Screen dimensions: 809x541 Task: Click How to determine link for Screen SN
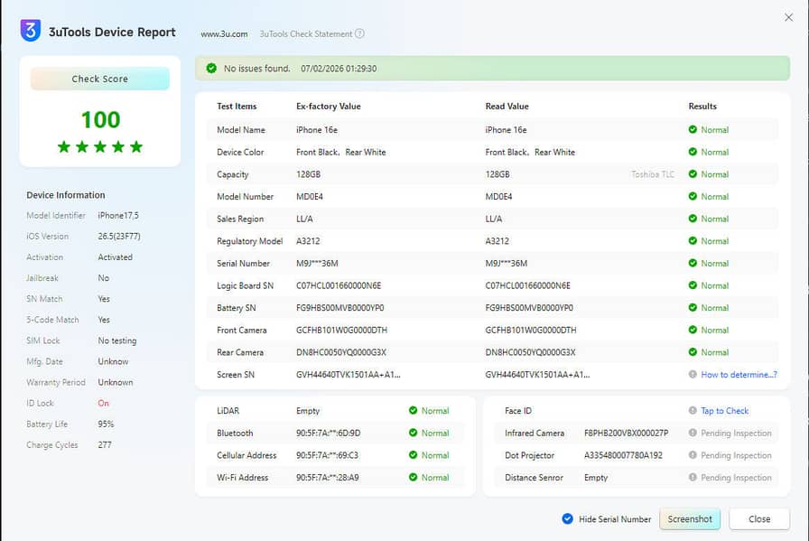point(739,374)
